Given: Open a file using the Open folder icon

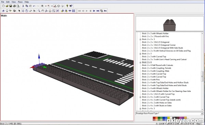Looking at the screenshot, I should pyautogui.click(x=7, y=6).
